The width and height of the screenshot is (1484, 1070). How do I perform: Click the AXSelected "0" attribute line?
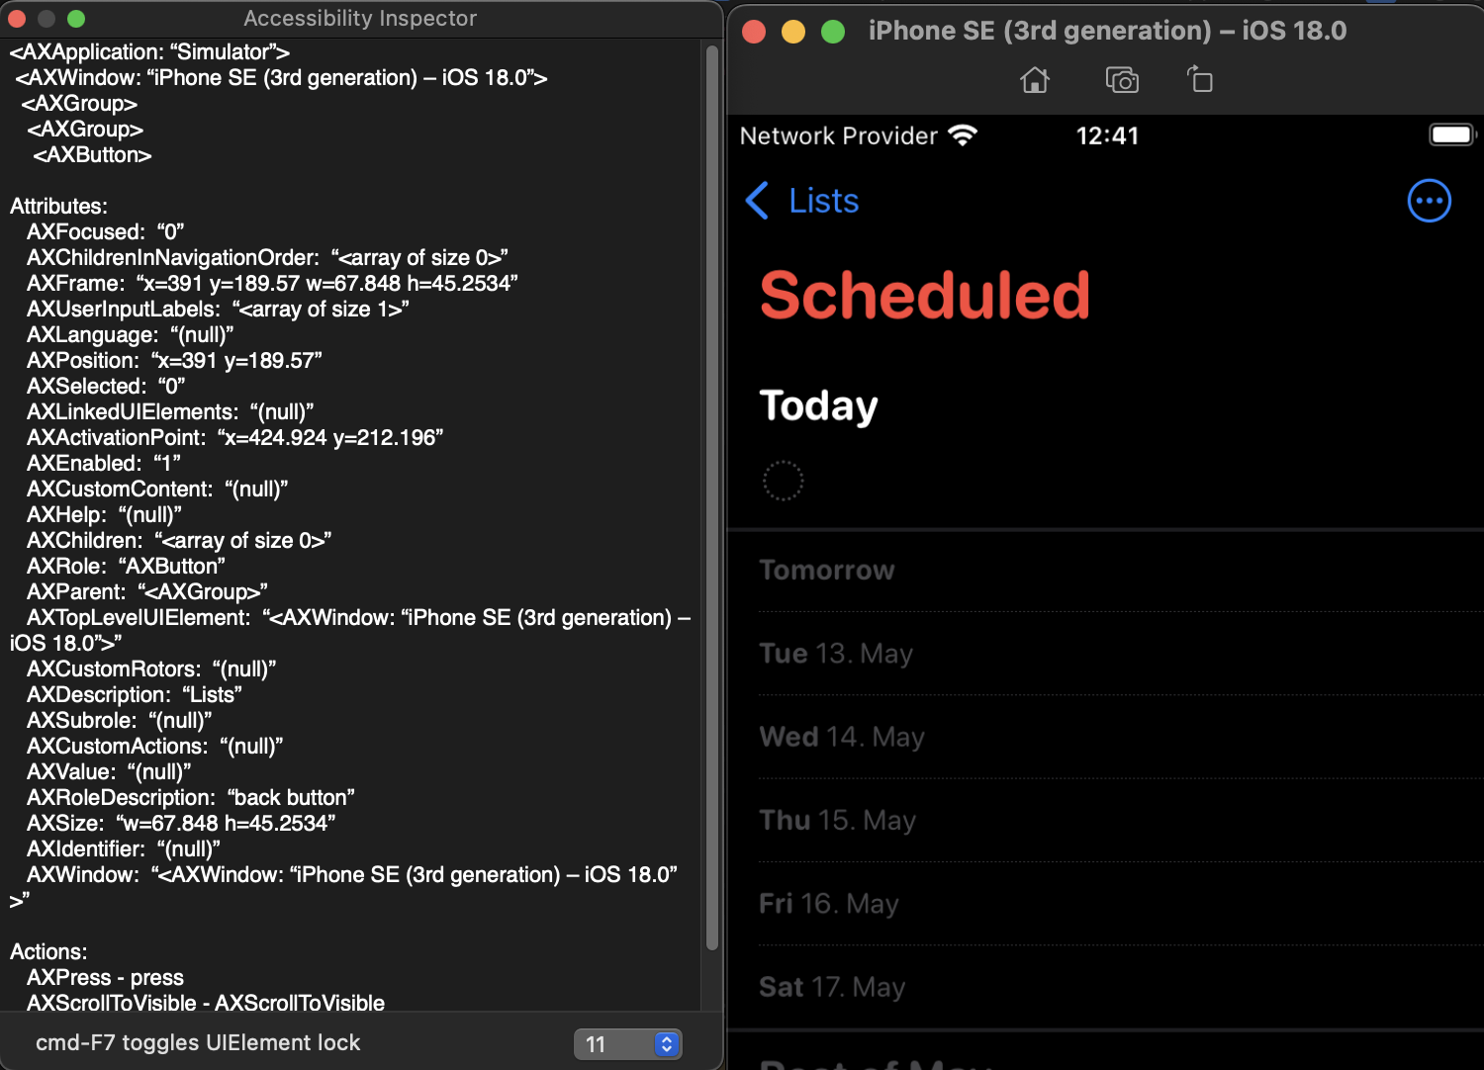pyautogui.click(x=106, y=386)
